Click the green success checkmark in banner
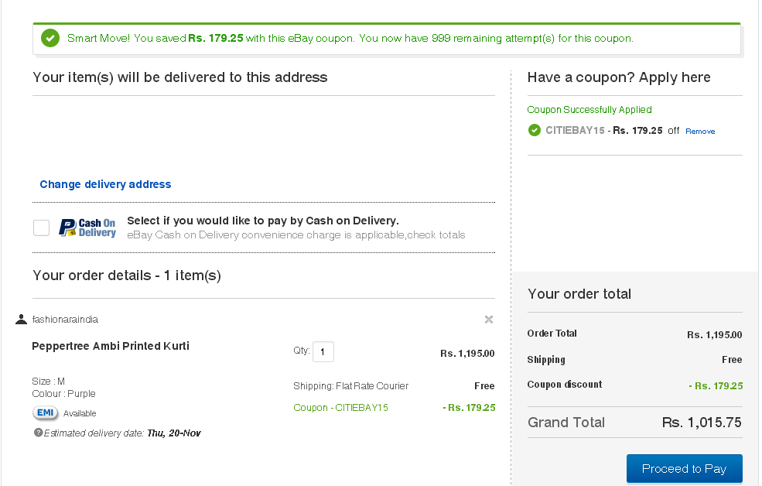Screen dimensions: 762x486 click(x=50, y=38)
